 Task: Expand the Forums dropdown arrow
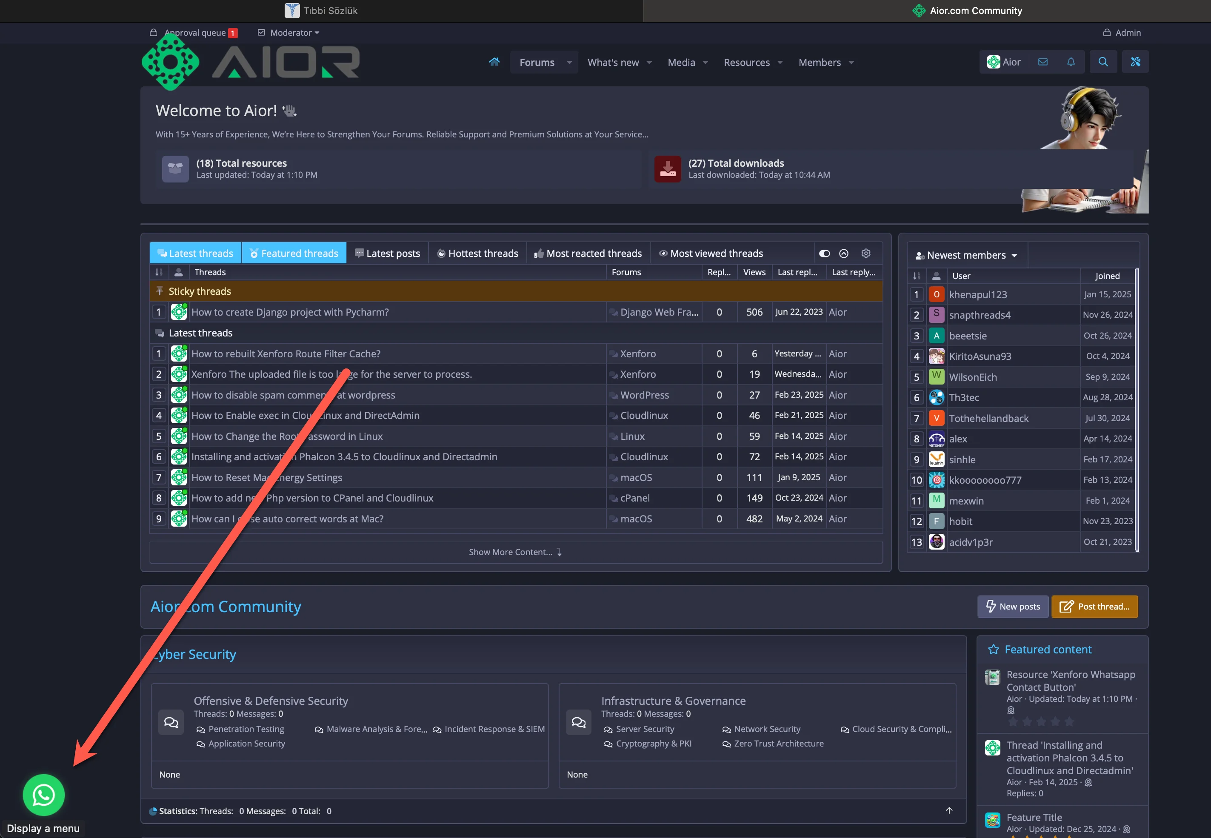[x=569, y=63]
